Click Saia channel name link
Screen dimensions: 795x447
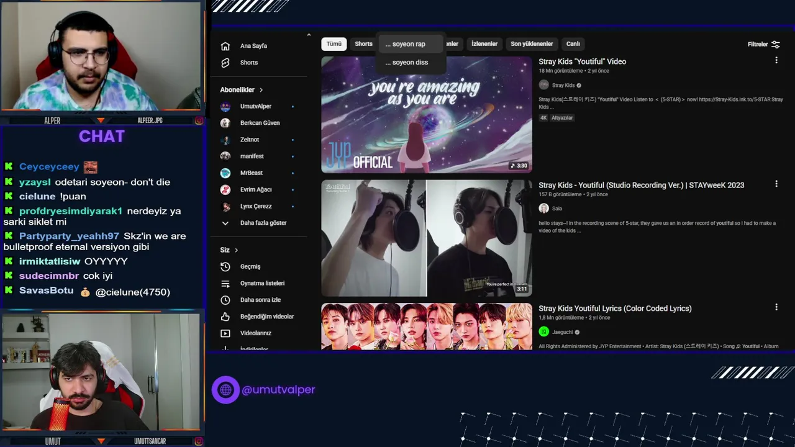point(557,209)
